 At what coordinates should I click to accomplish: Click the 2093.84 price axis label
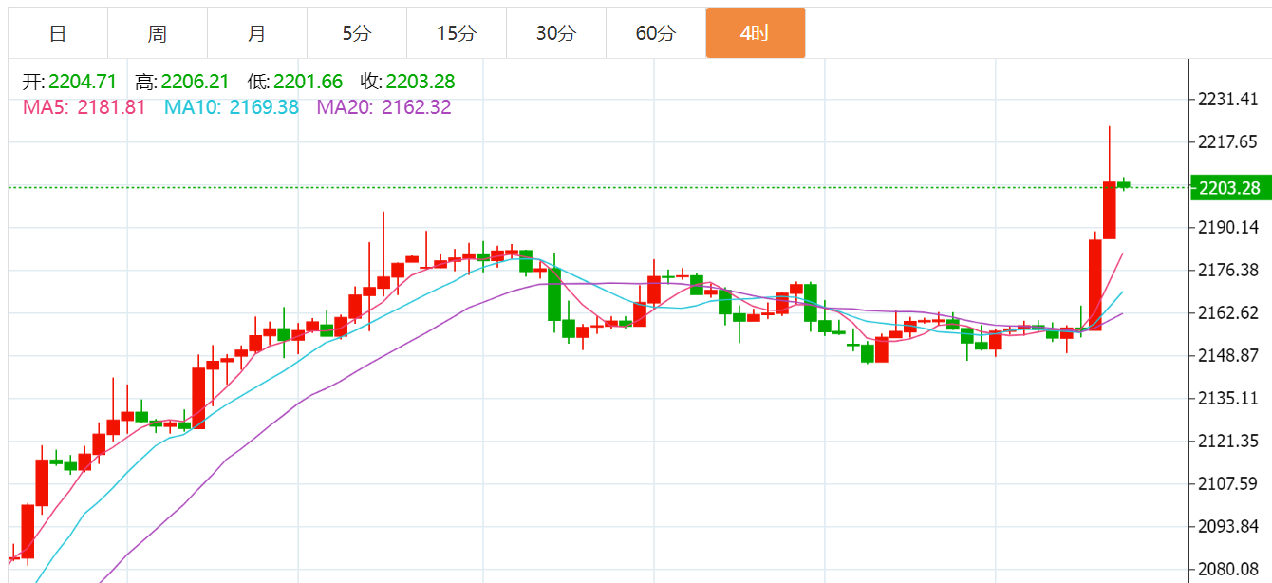point(1228,526)
